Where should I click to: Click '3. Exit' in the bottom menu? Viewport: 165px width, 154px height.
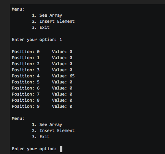click(x=41, y=137)
